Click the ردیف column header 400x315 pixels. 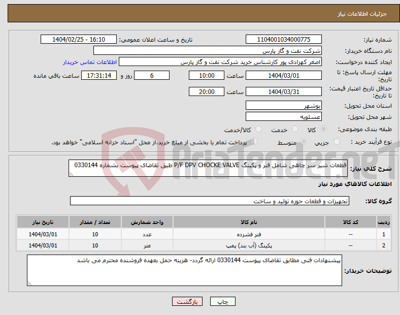pos(384,222)
